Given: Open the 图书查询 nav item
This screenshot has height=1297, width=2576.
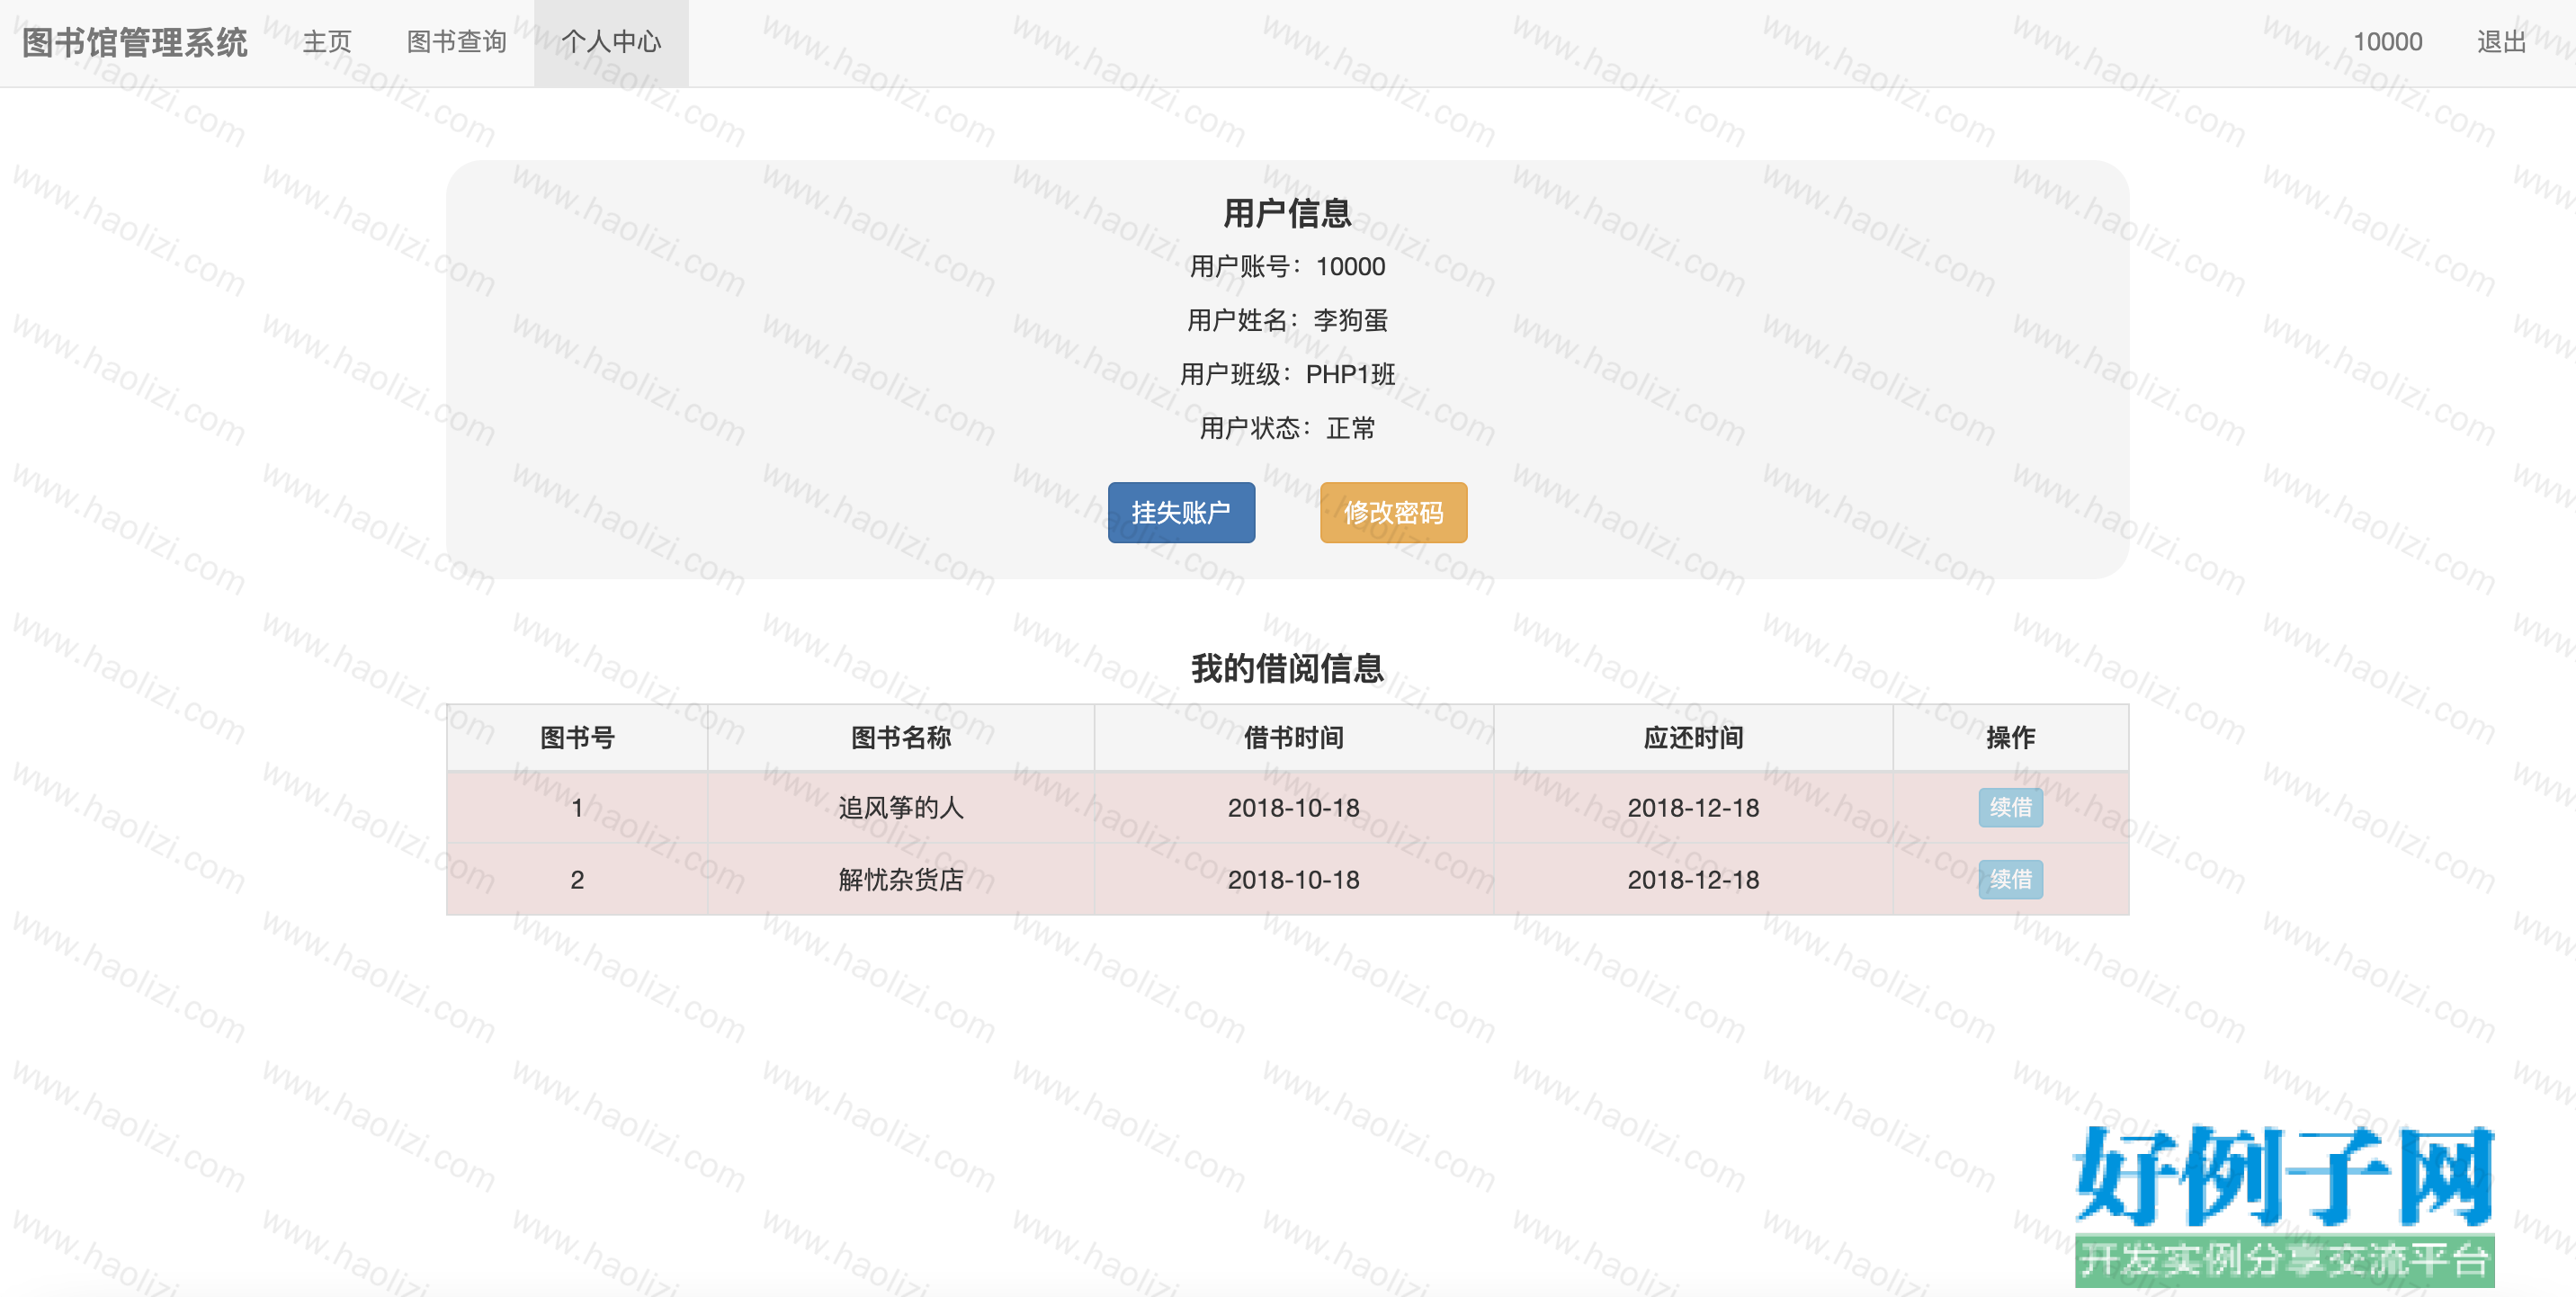Looking at the screenshot, I should (x=456, y=42).
